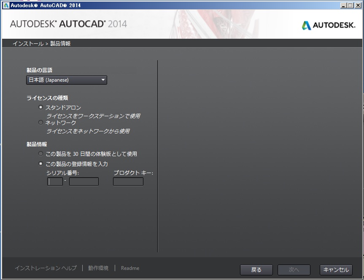Close the AutoCAD 2014 installer window
This screenshot has width=364, height=280.
point(358,5)
